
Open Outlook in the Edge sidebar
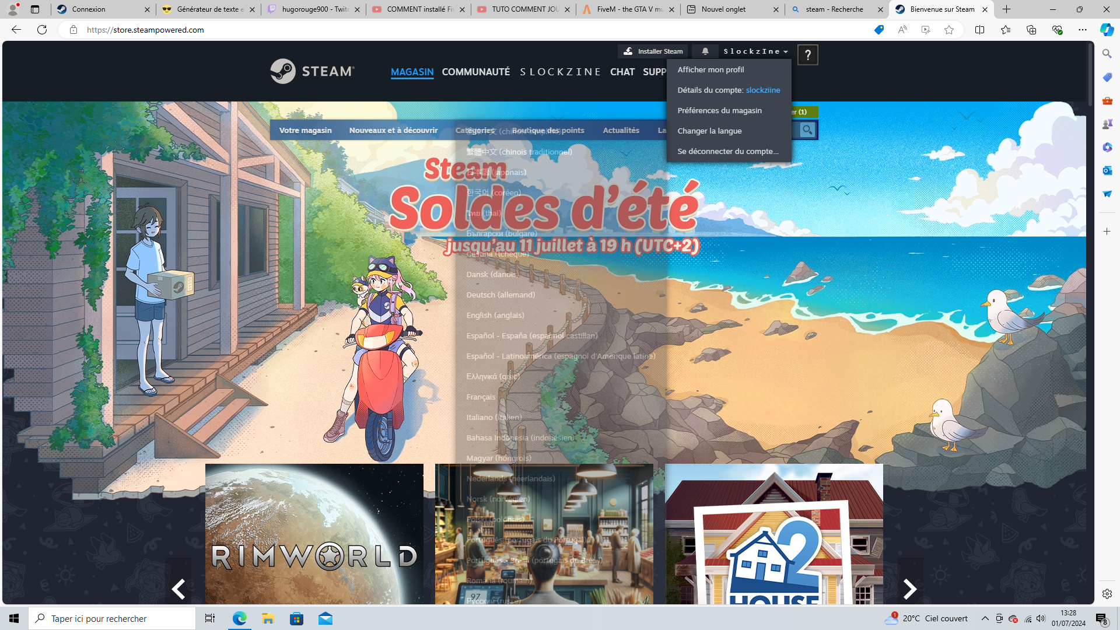tap(1107, 170)
